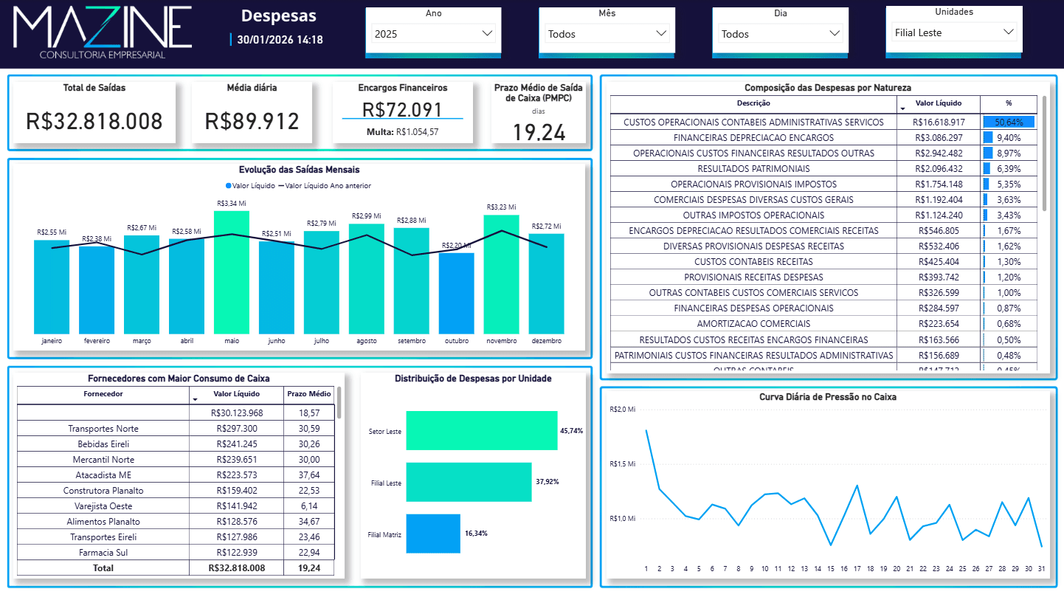
Task: Expand the Mês filter dropdown
Action: click(x=607, y=33)
